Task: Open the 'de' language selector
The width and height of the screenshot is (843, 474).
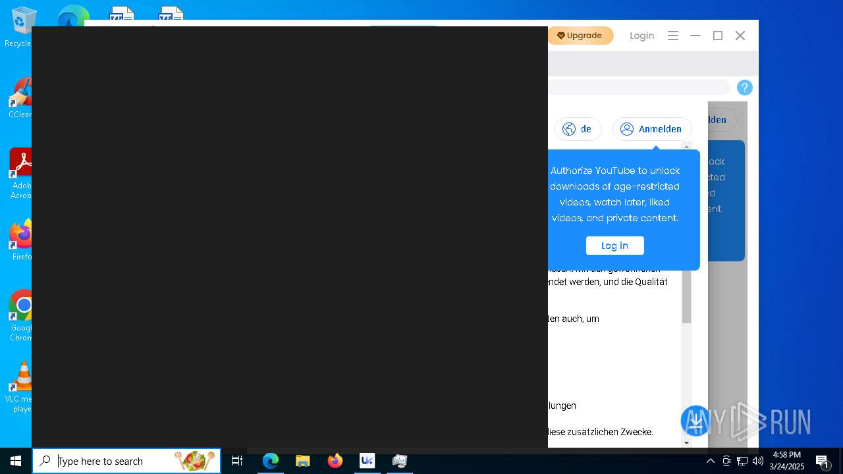Action: coord(578,129)
